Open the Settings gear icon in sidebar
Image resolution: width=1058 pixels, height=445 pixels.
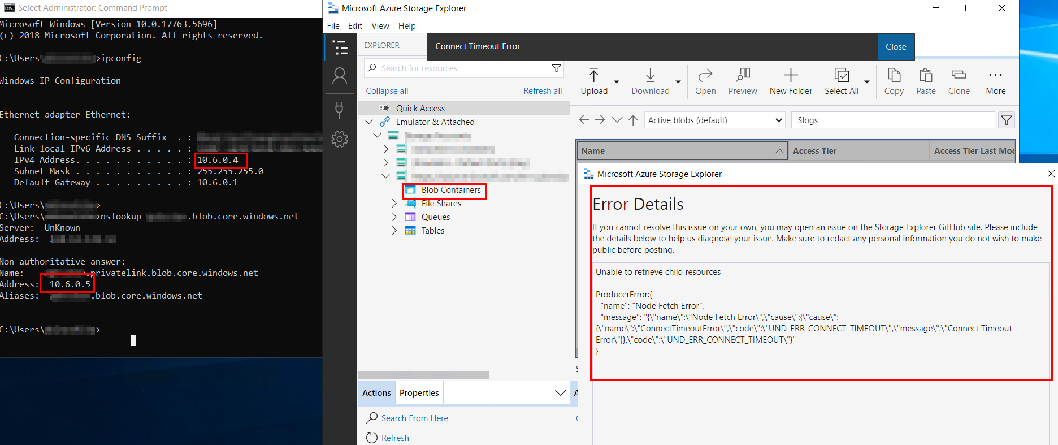[x=340, y=139]
